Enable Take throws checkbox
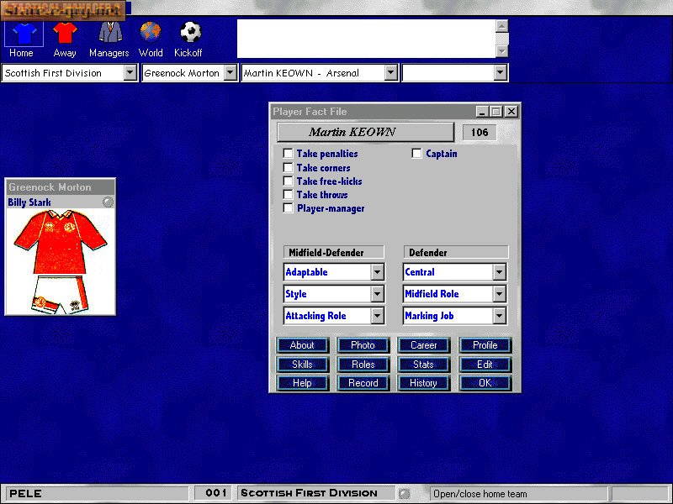This screenshot has width=673, height=504. coord(288,195)
